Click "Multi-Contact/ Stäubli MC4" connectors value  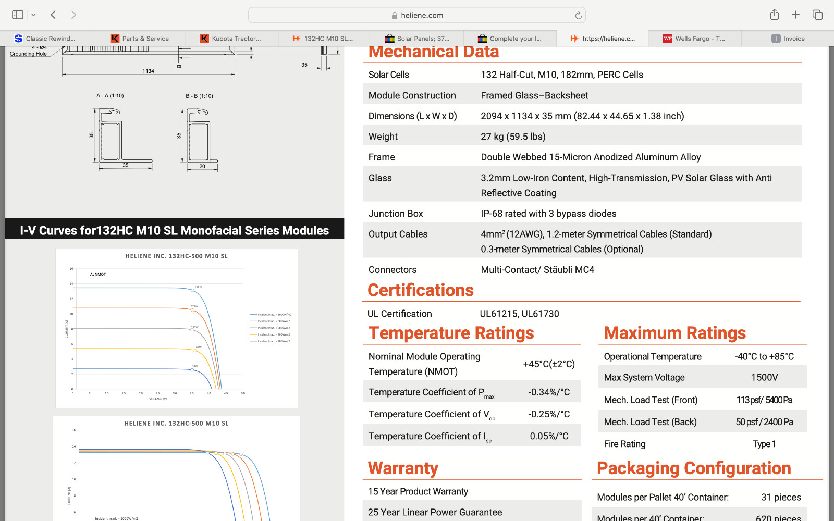pos(537,270)
